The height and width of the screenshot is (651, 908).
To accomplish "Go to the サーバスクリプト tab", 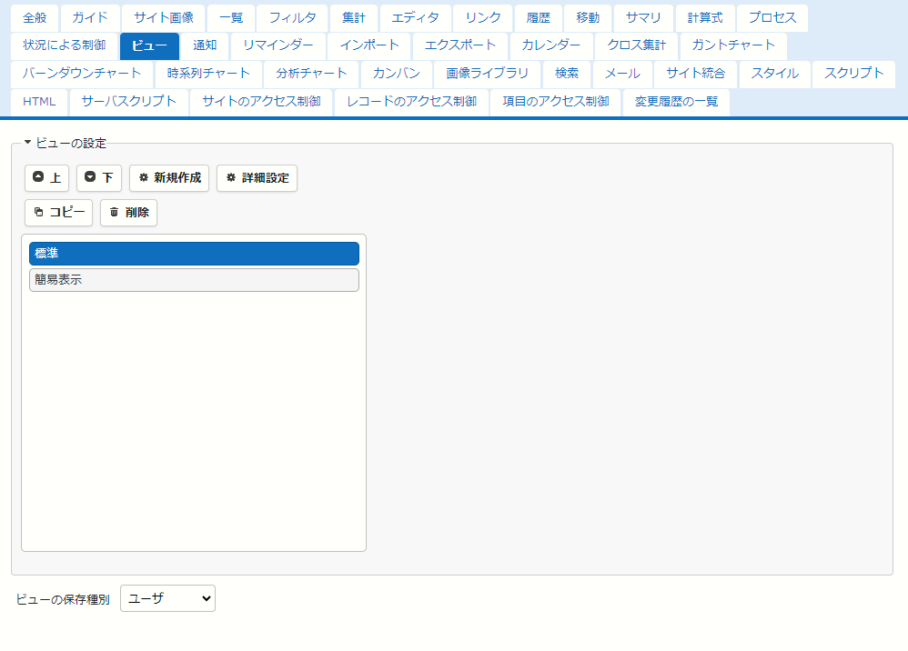I will 128,102.
